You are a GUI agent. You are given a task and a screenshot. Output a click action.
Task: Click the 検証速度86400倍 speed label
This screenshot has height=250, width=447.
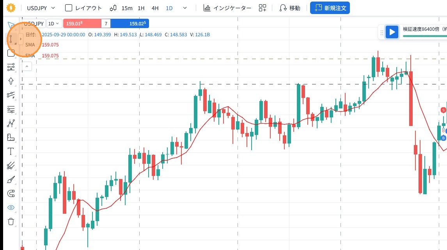pos(421,29)
